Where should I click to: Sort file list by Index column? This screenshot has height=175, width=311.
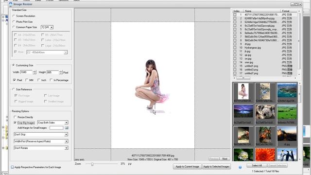coord(237,11)
